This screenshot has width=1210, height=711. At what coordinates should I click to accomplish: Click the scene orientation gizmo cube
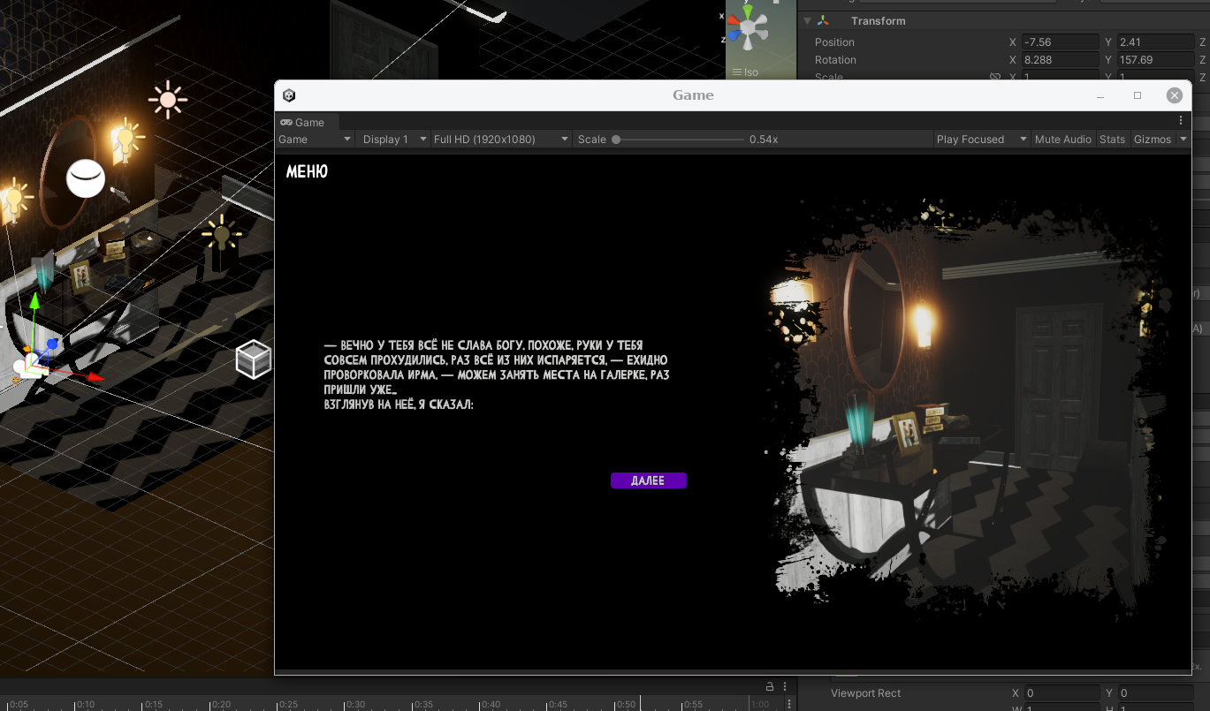[748, 28]
